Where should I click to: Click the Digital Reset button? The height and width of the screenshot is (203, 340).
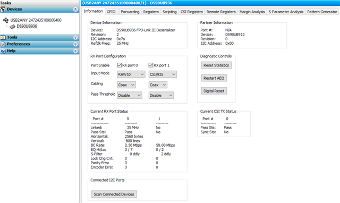click(214, 91)
